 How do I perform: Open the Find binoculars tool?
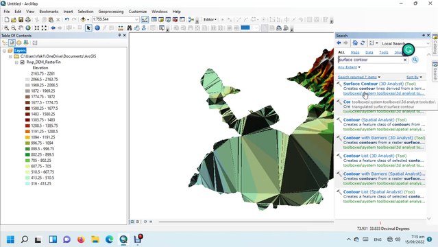(x=130, y=28)
